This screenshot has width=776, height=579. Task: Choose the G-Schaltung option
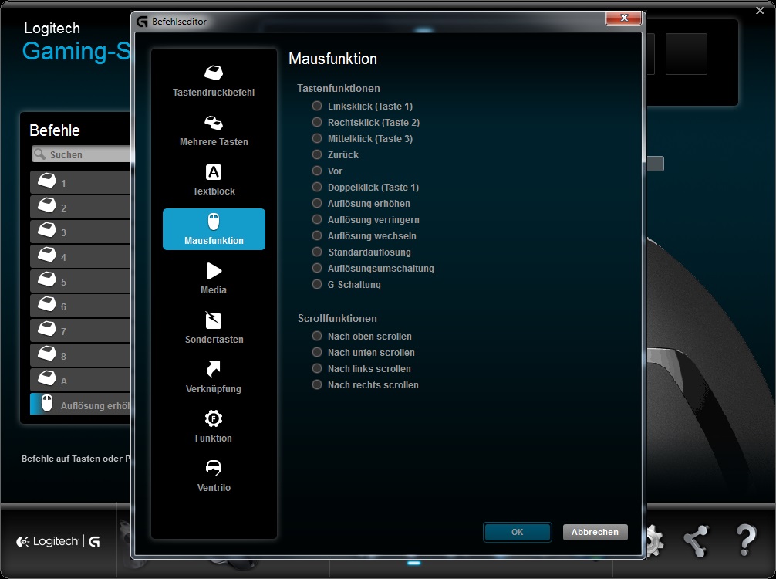pos(315,284)
